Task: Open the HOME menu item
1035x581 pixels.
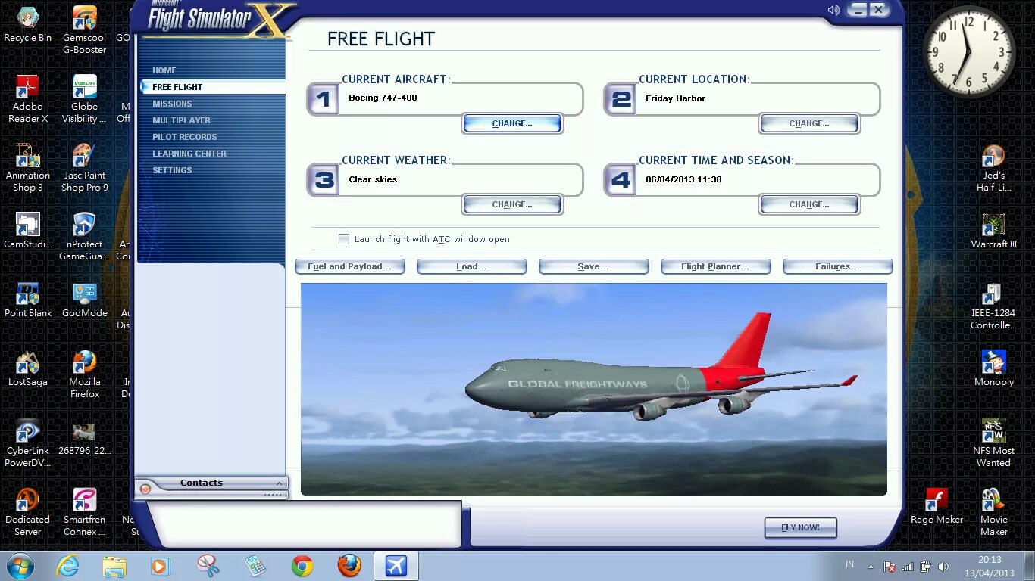Action: click(164, 70)
